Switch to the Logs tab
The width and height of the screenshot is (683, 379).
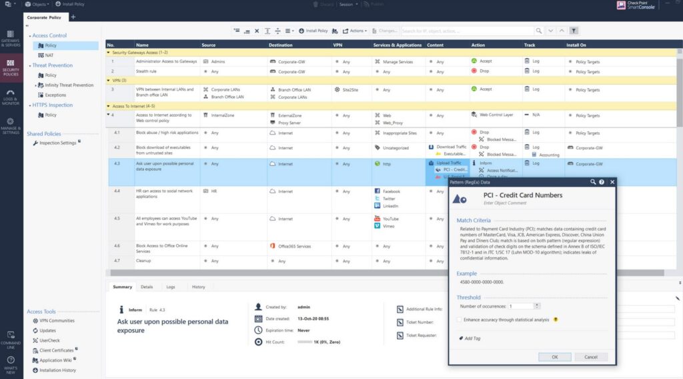[171, 287]
